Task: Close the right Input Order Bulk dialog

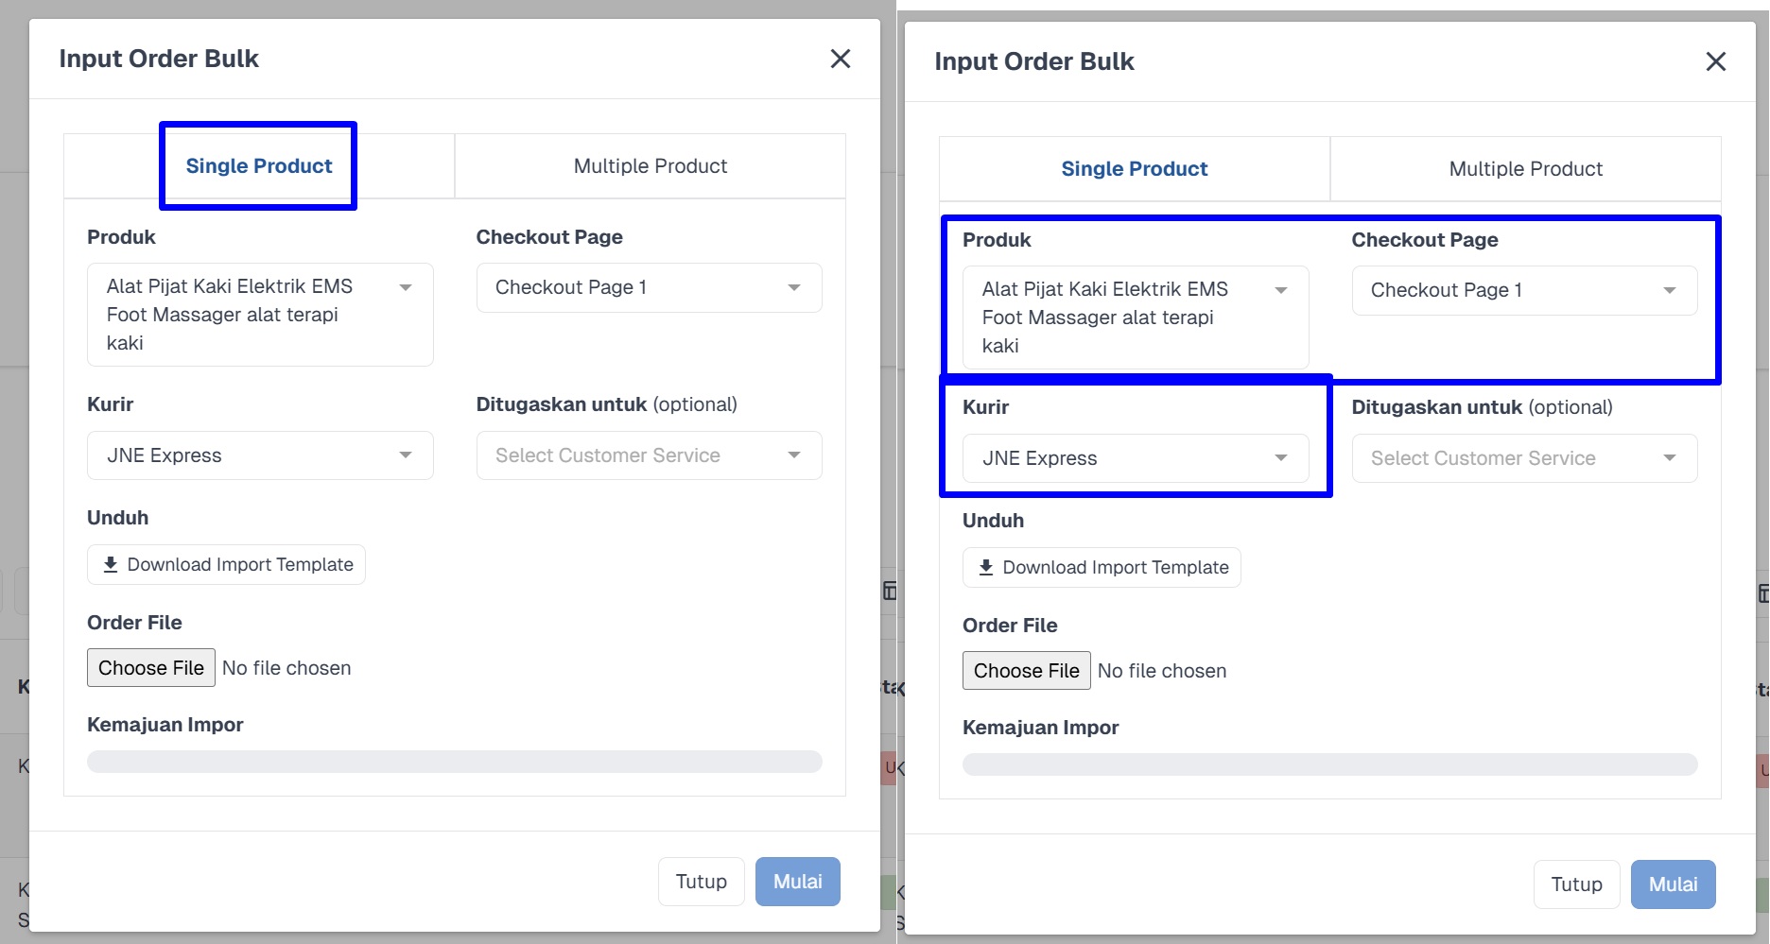Action: [1715, 61]
